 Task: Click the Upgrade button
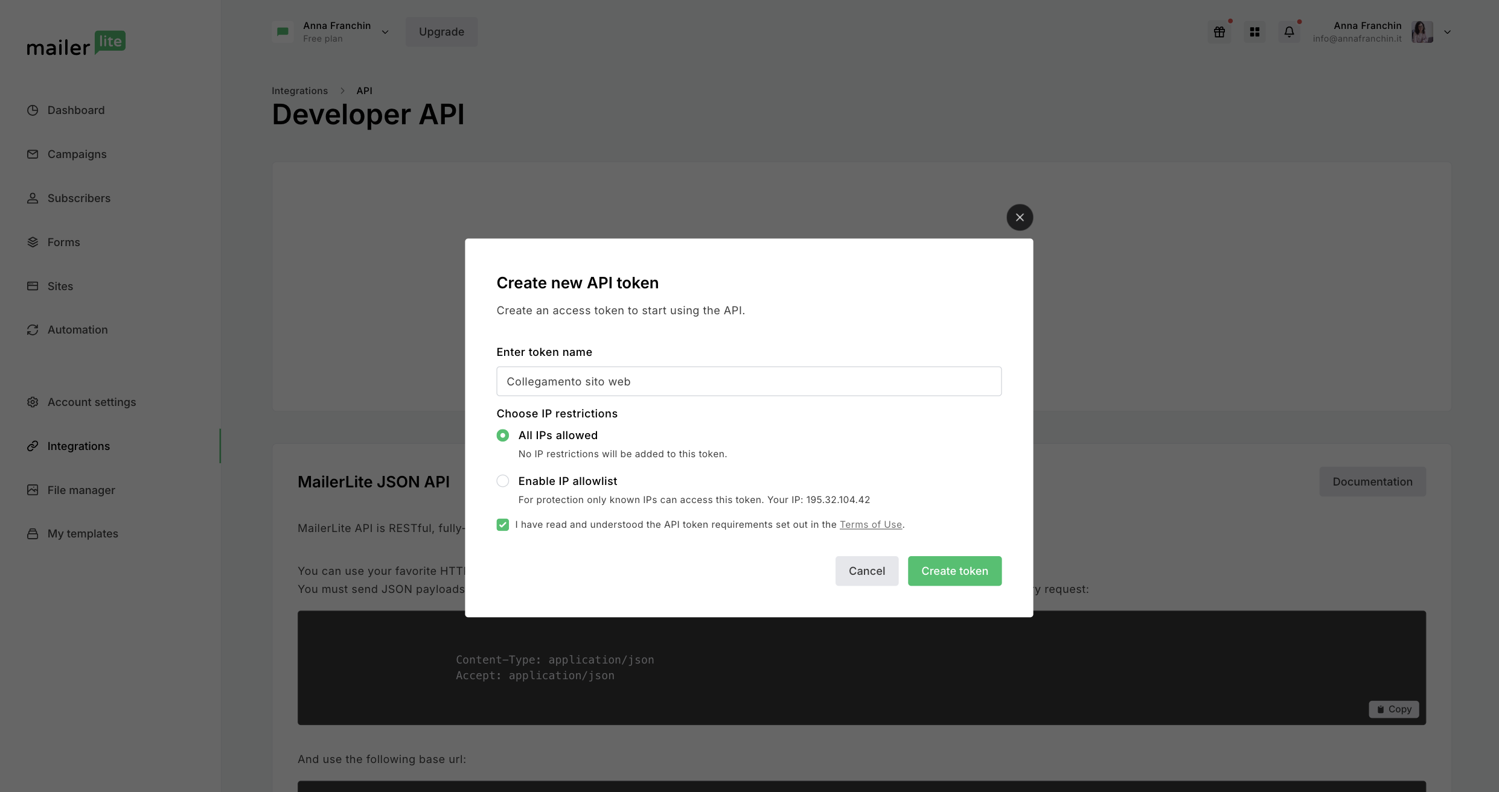(441, 32)
